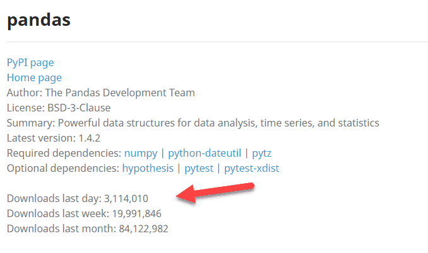Image resolution: width=428 pixels, height=253 pixels.
Task: Click the pandas page heading
Action: (39, 20)
